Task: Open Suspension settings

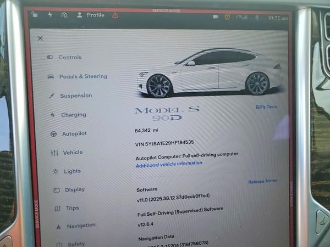Action: (76, 96)
